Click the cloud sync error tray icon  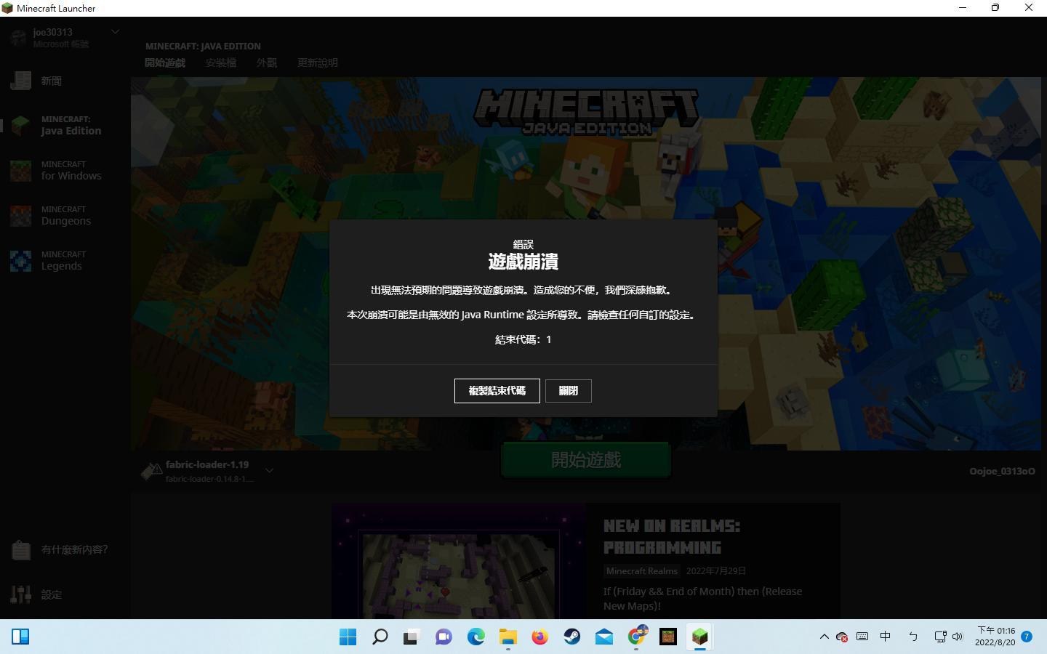(x=842, y=637)
